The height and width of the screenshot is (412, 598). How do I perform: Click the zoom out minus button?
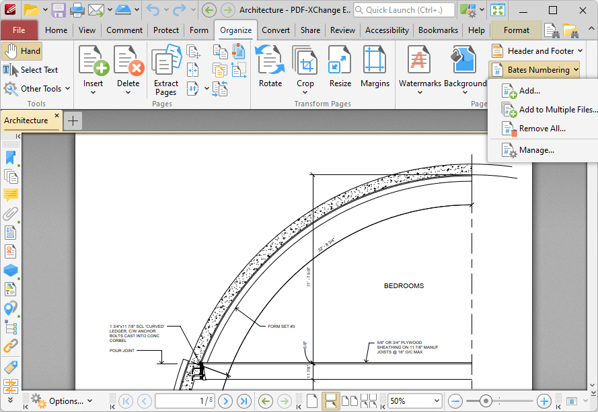(455, 401)
